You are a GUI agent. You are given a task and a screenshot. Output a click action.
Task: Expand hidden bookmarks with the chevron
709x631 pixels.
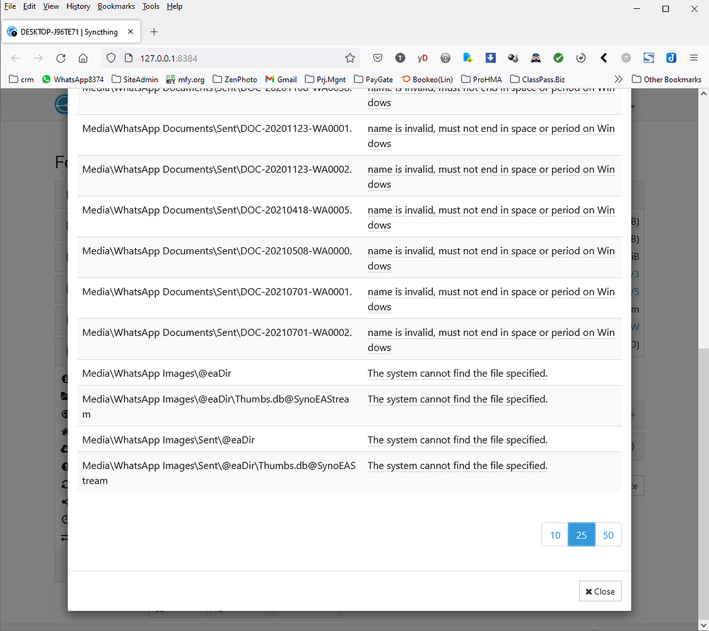point(618,79)
